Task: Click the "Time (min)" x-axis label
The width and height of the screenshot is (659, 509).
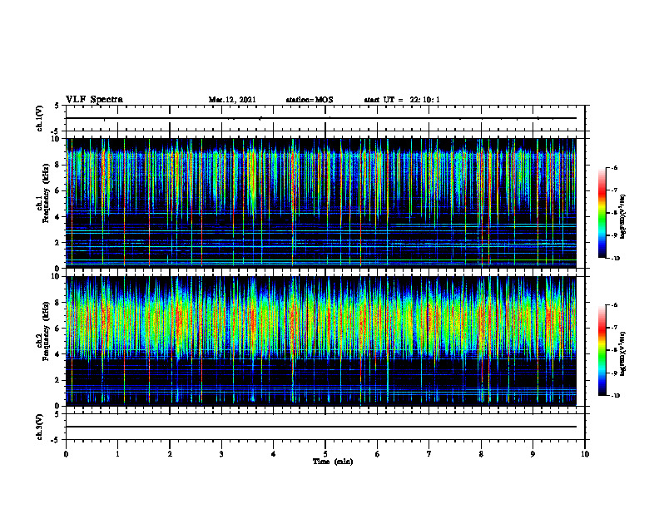Action: tap(333, 462)
